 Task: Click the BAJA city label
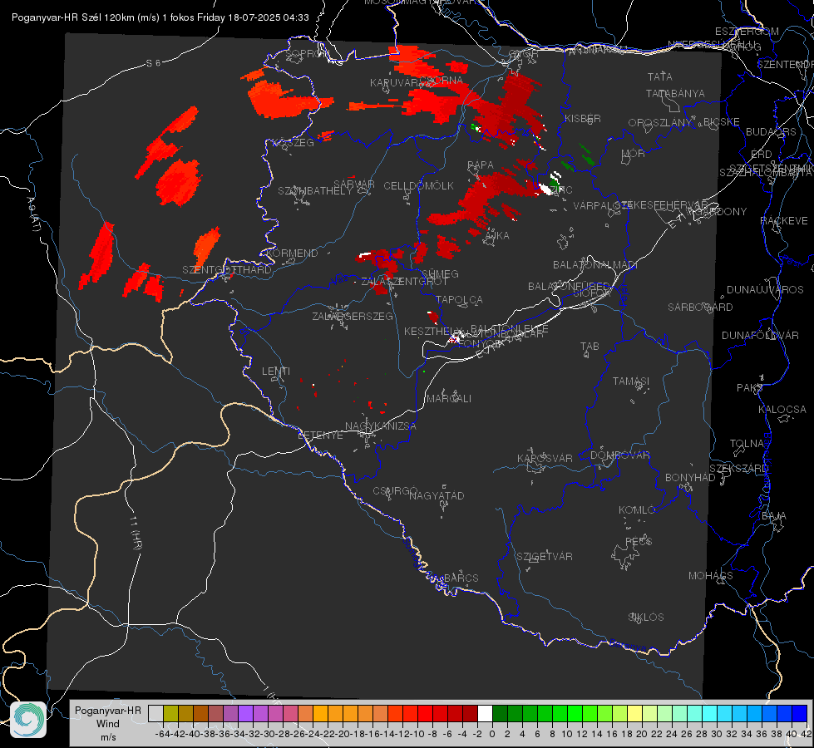point(774,516)
